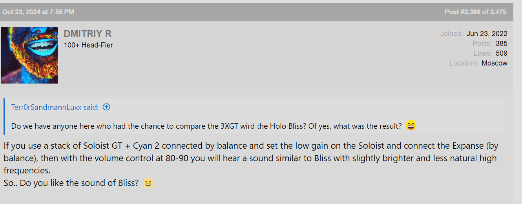
Task: Open DMITRIY R's avatar picture
Action: pos(29,55)
